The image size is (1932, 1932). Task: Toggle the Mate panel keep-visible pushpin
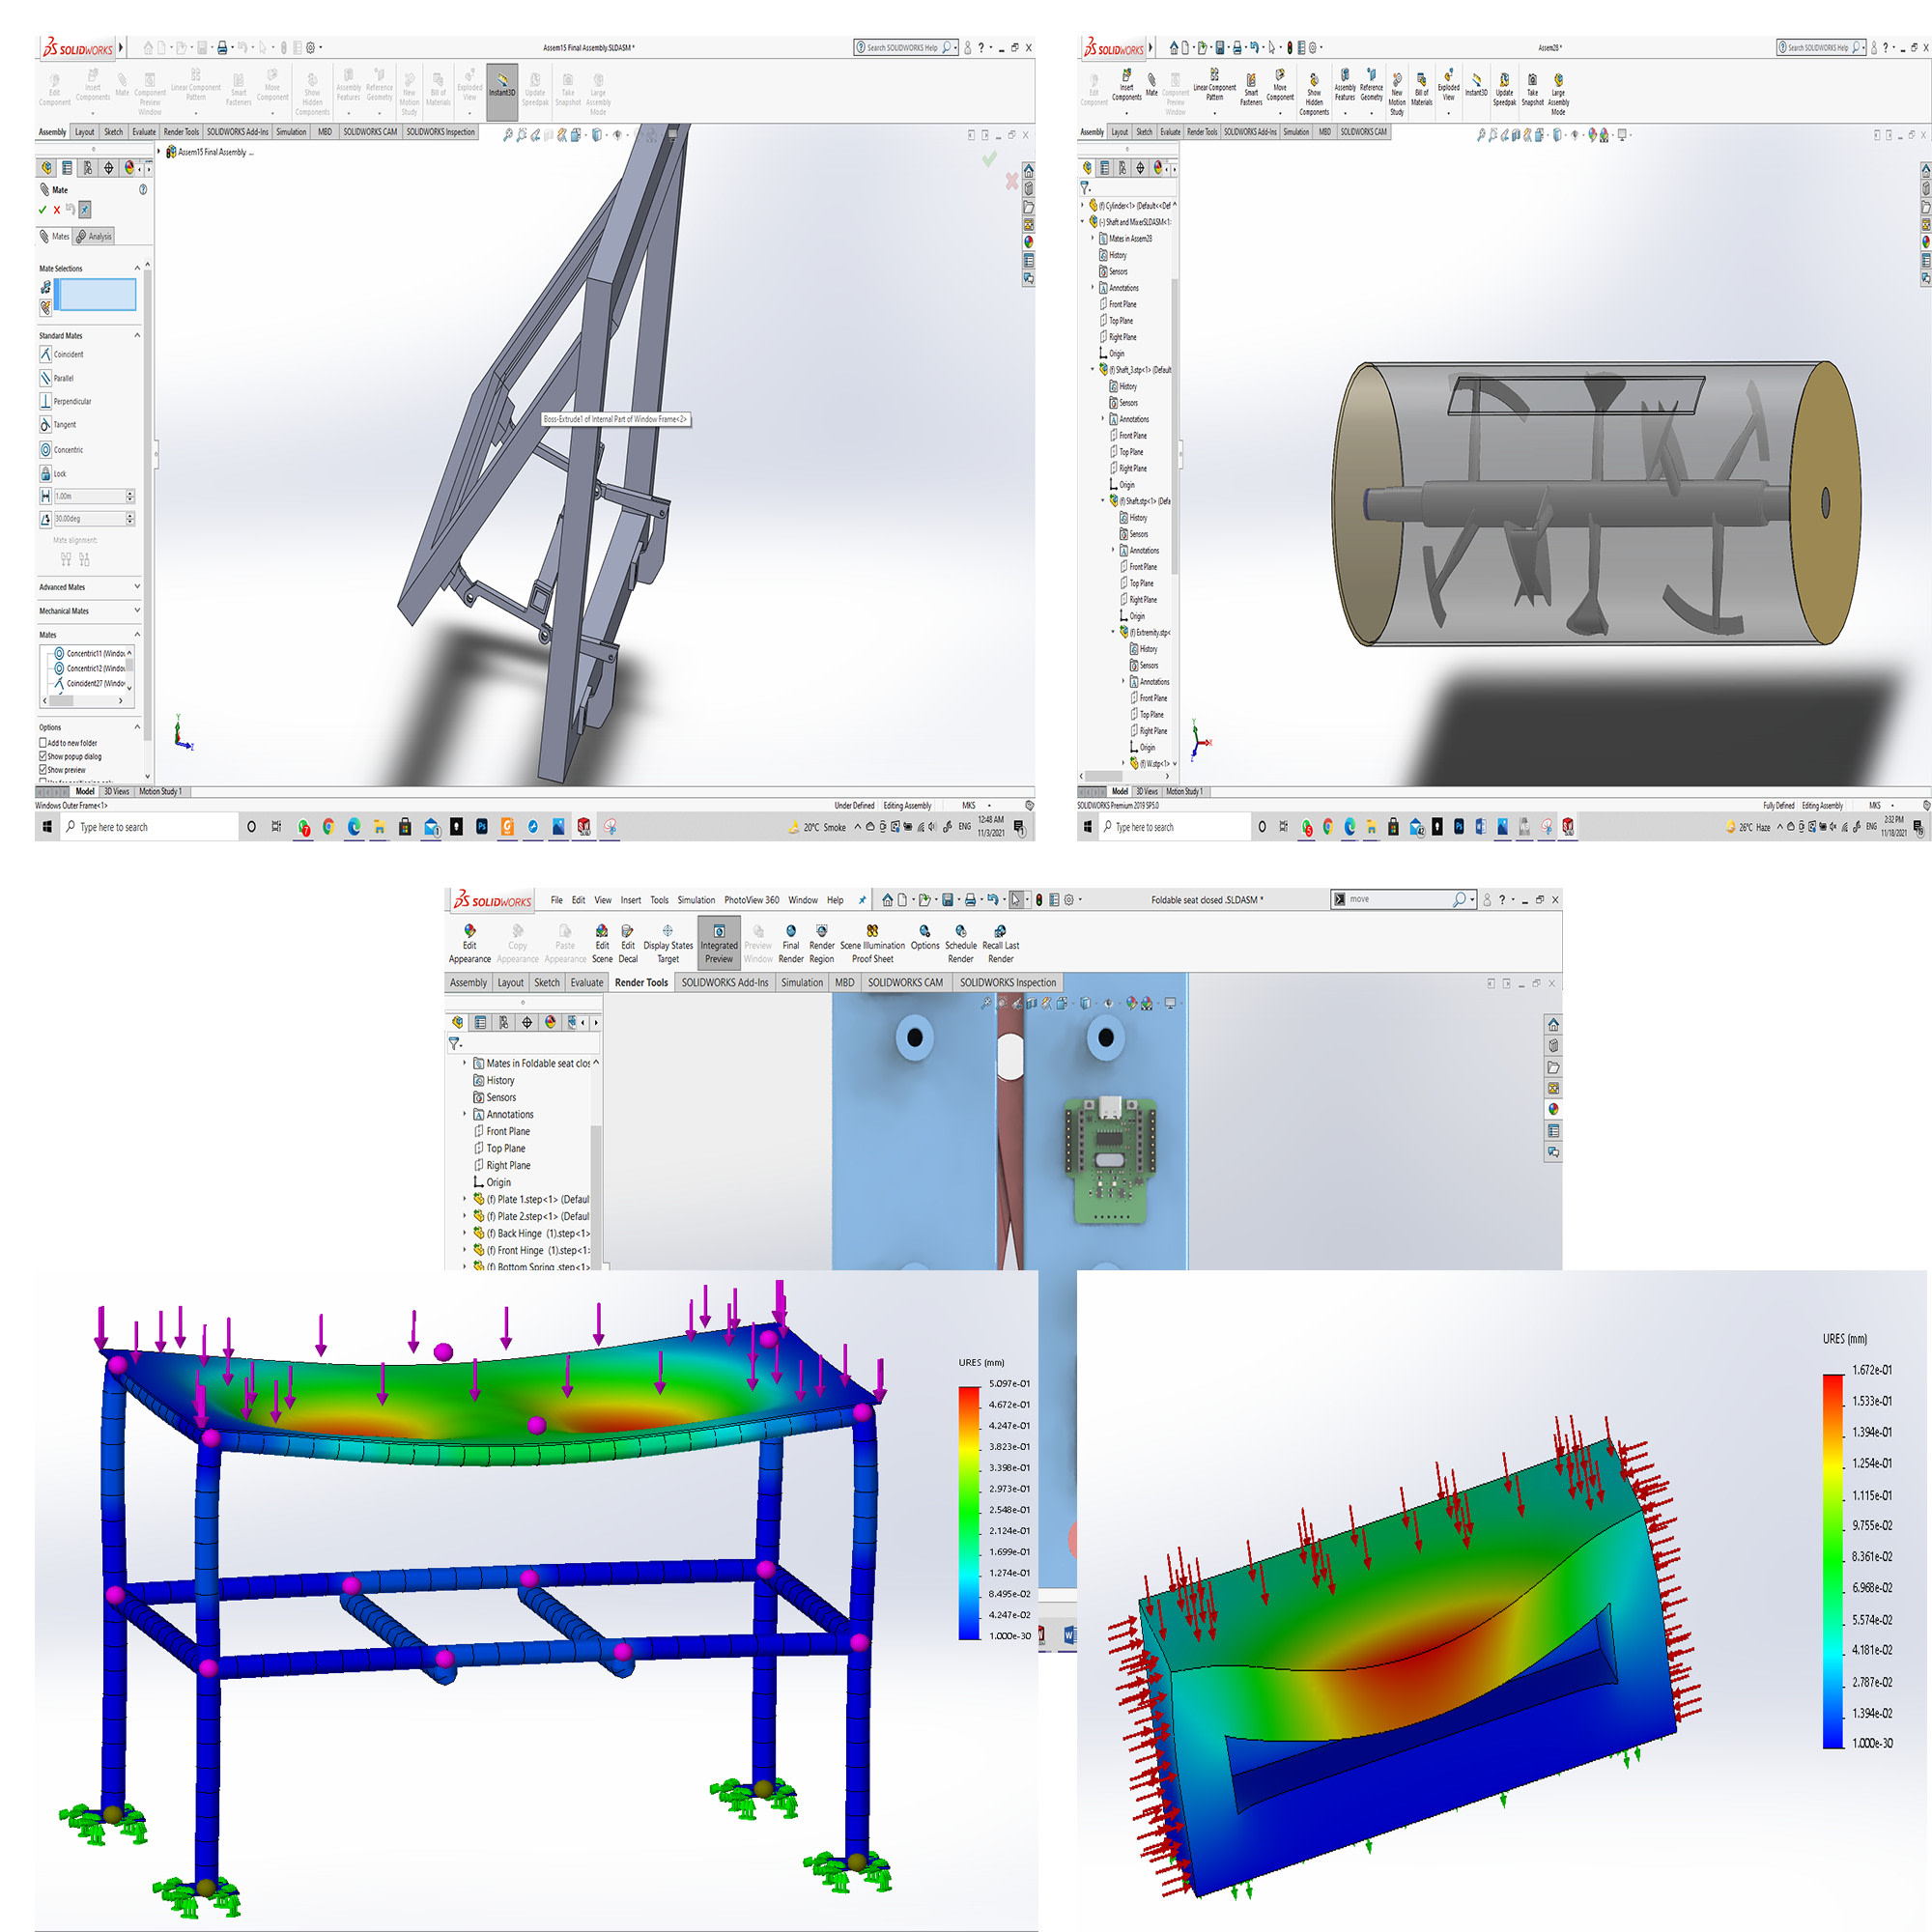pos(85,209)
